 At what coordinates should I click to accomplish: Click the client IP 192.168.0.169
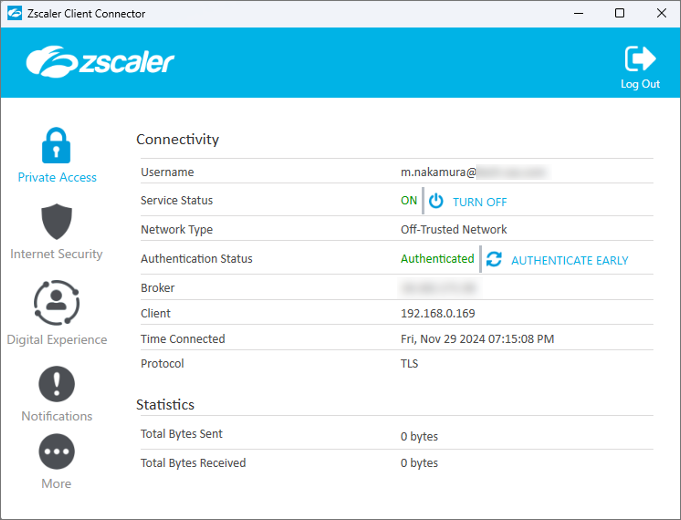438,313
